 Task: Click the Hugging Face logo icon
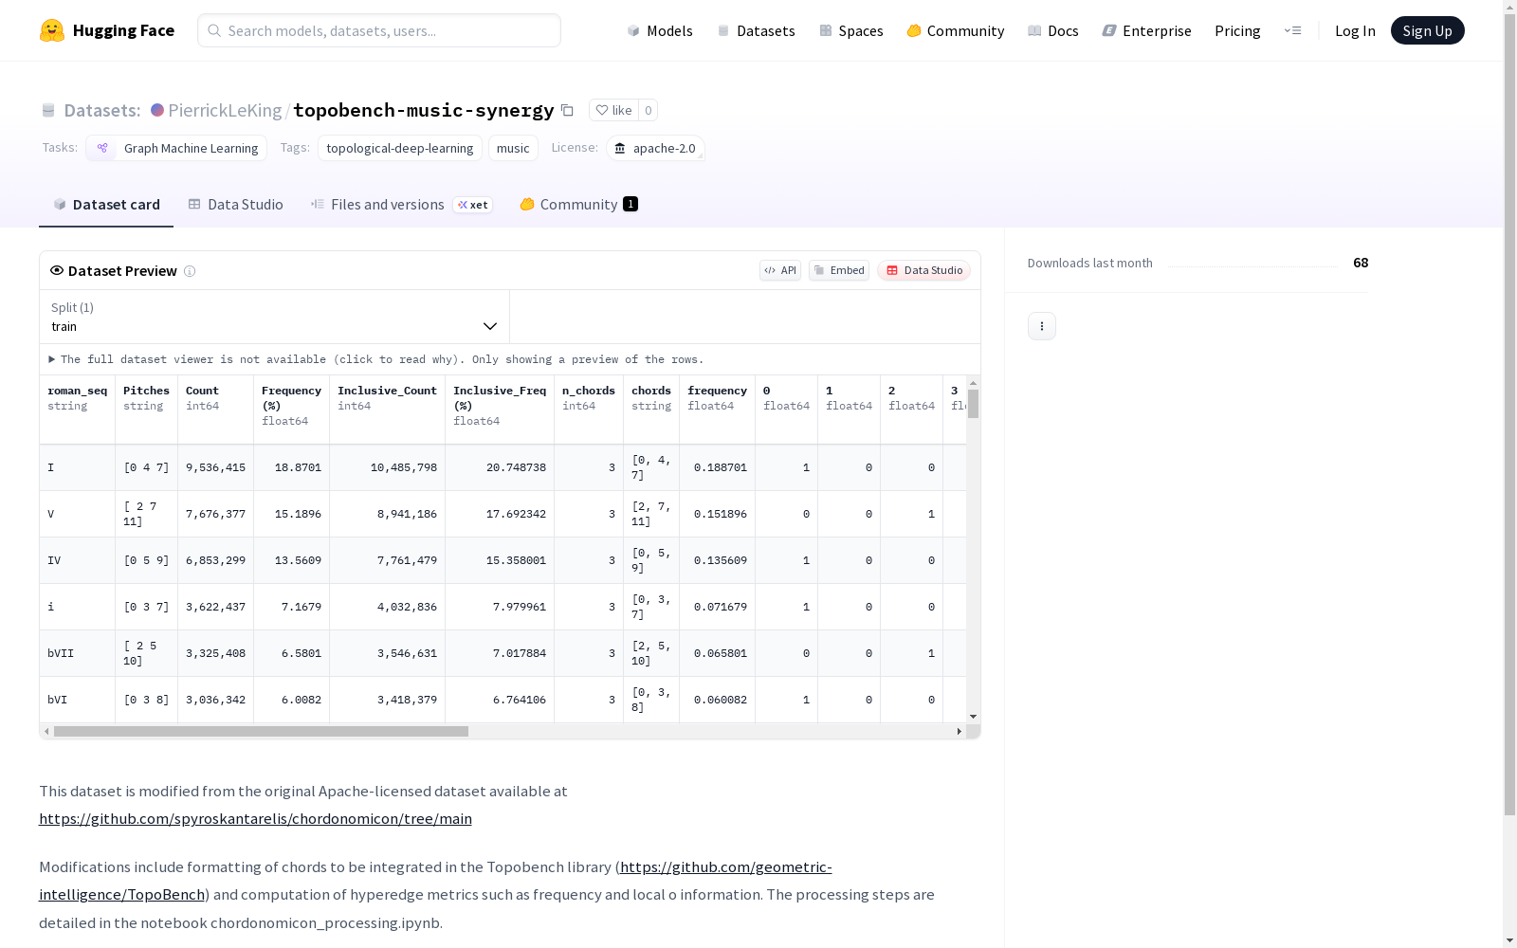coord(52,30)
